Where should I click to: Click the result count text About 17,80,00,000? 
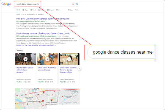pyautogui.click(x=30, y=15)
